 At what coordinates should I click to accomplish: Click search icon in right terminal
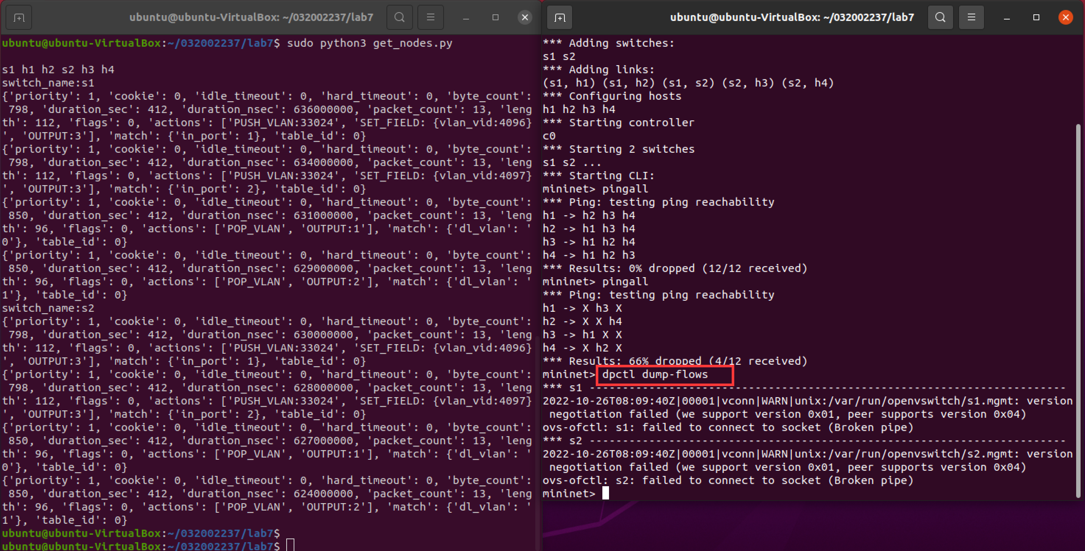[x=940, y=17]
